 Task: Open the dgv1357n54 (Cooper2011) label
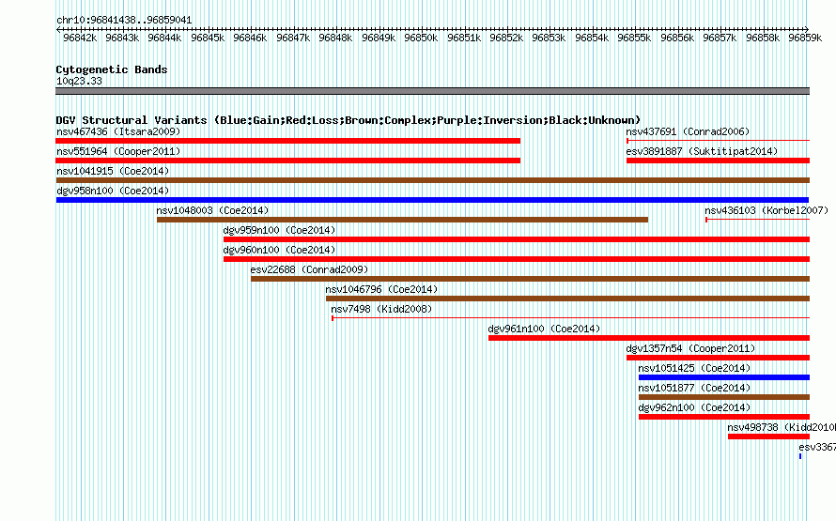click(x=690, y=348)
